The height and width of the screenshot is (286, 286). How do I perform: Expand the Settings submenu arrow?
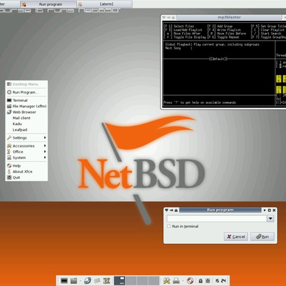45,138
